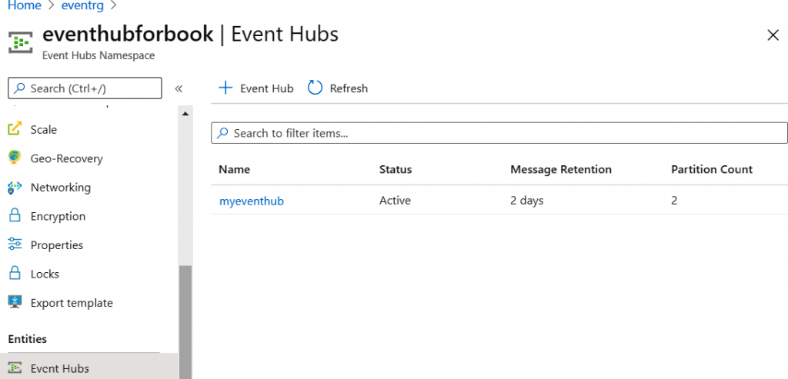The width and height of the screenshot is (788, 379).
Task: Click the Locks padlock icon
Action: [x=15, y=274]
